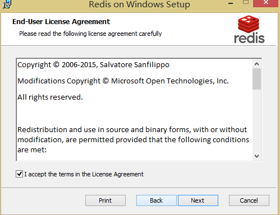
Task: Click the license text scrollbar thumb
Action: [256, 79]
